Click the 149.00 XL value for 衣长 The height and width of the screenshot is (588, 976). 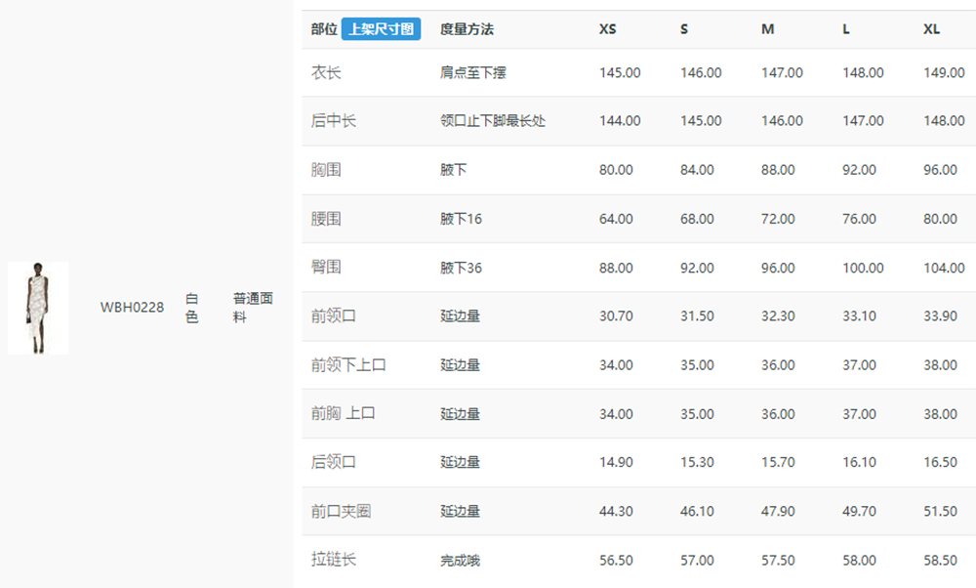point(944,73)
